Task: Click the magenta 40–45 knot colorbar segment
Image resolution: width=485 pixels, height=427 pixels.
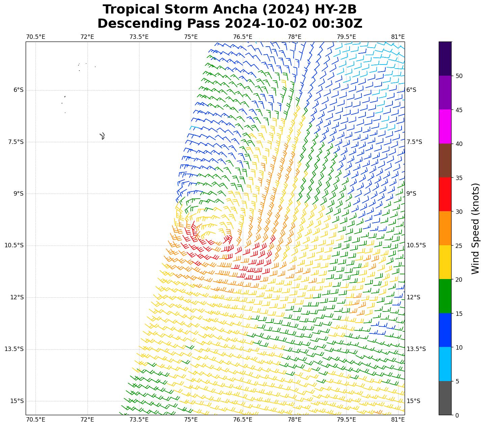Action: pos(445,126)
